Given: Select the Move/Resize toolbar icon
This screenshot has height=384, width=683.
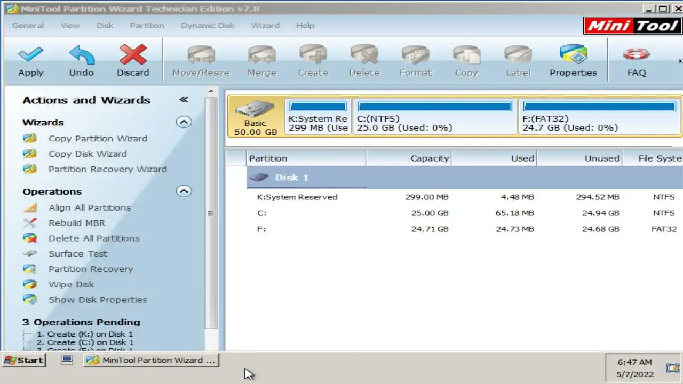Looking at the screenshot, I should 201,54.
